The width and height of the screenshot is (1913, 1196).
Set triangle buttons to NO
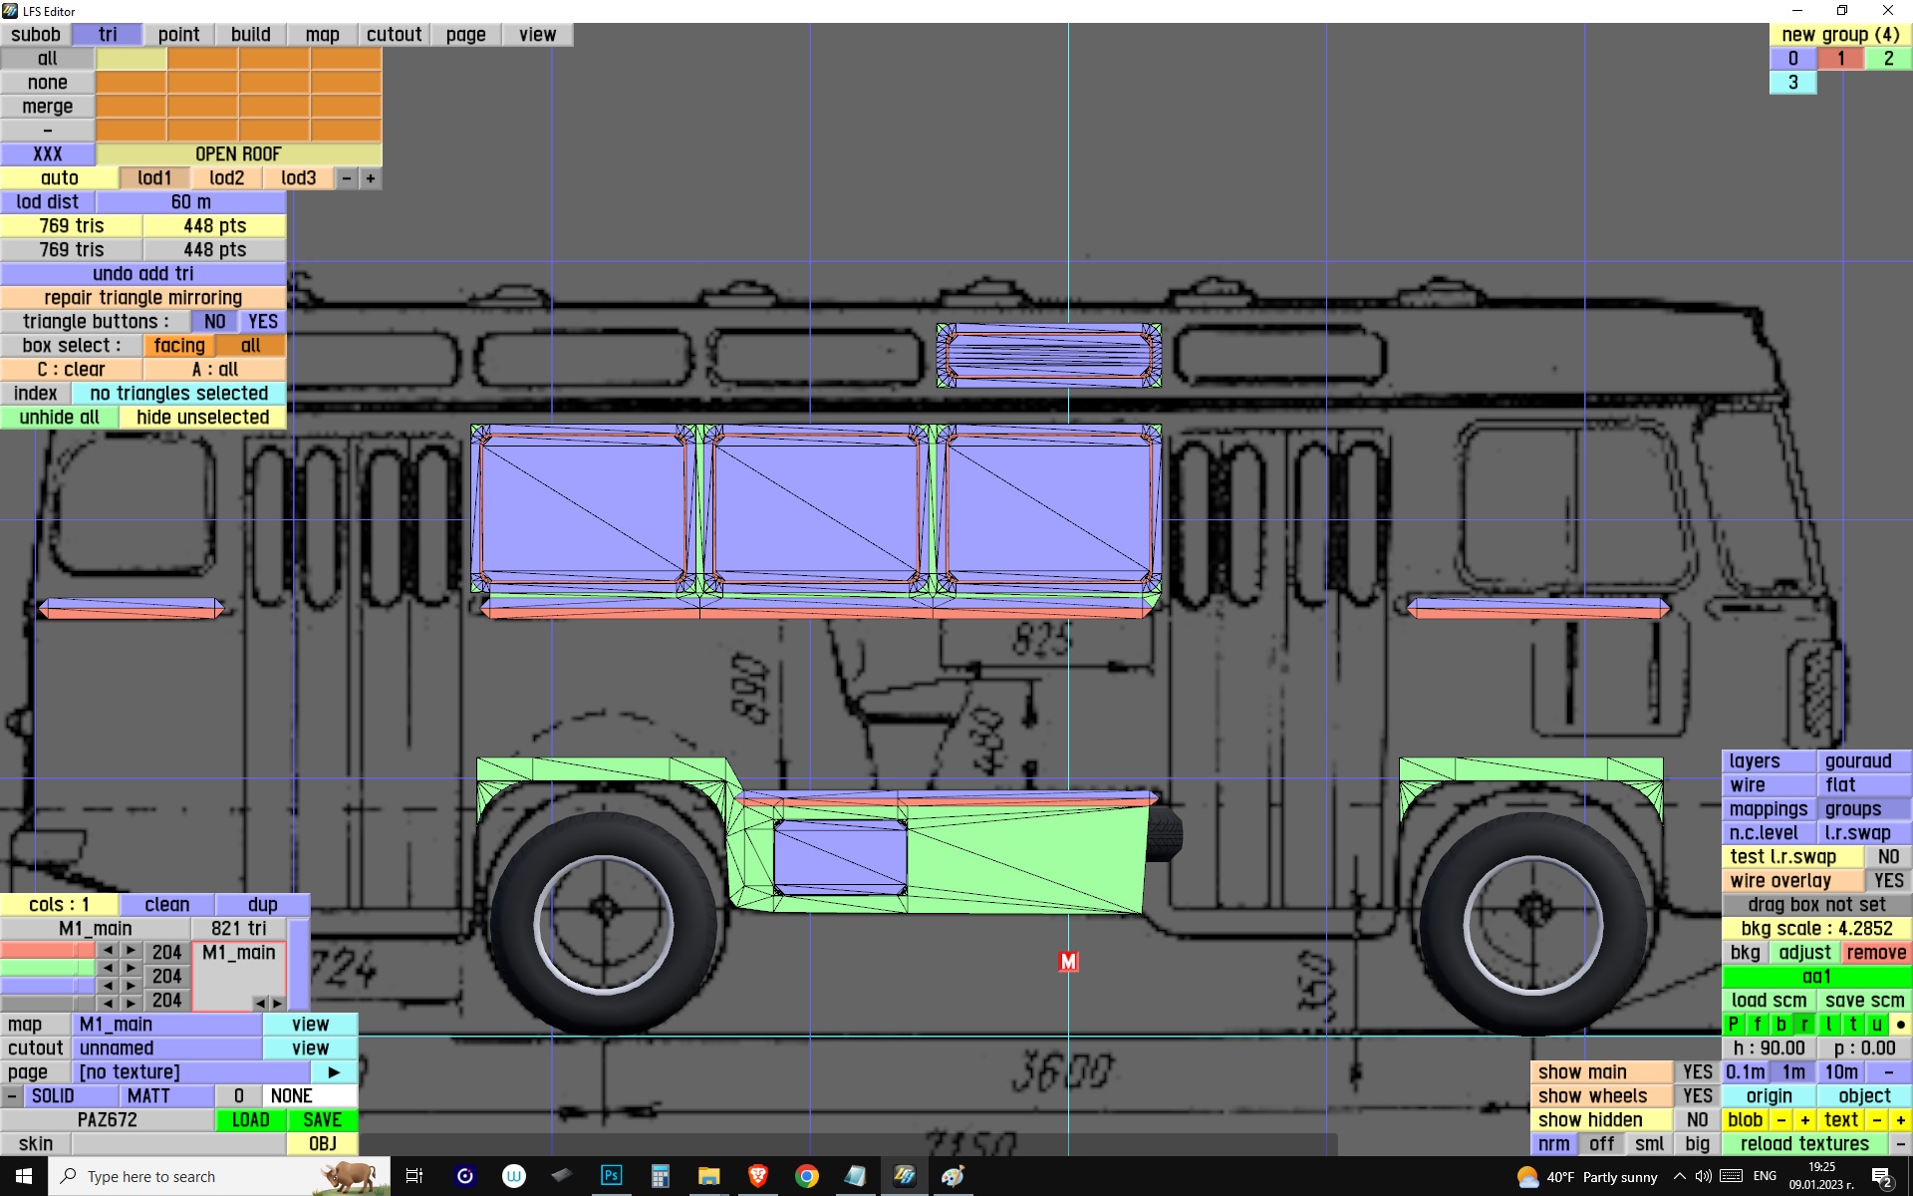[214, 322]
